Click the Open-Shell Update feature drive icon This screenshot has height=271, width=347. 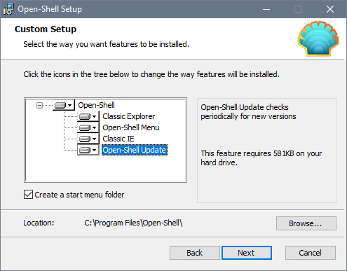click(x=85, y=150)
